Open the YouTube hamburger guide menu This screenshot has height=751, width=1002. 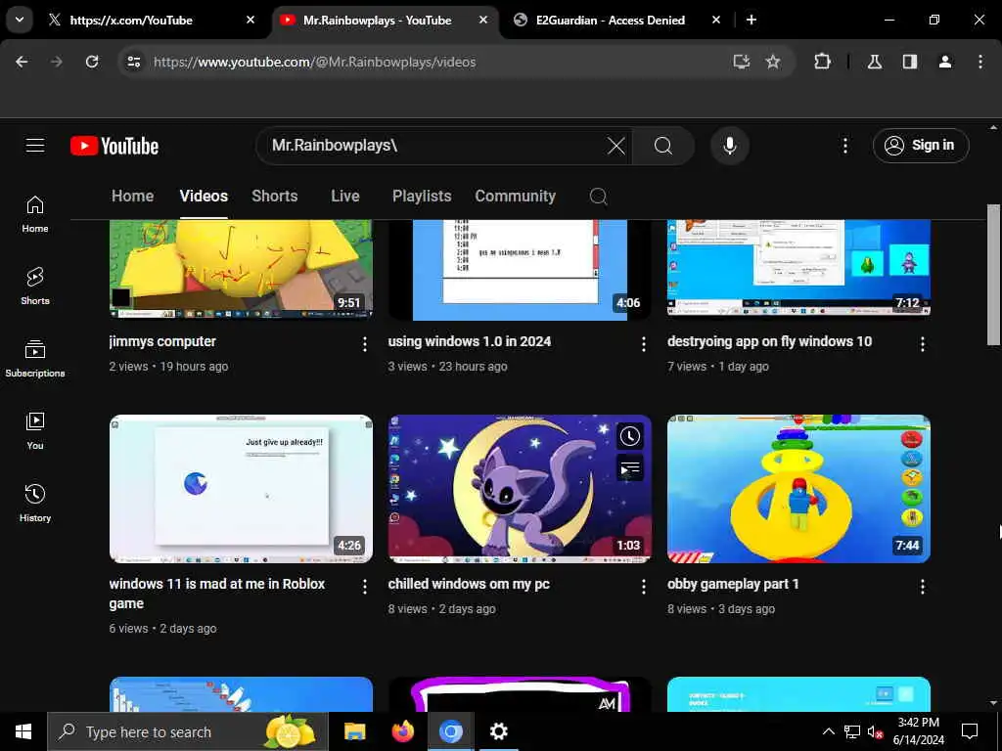click(x=35, y=146)
